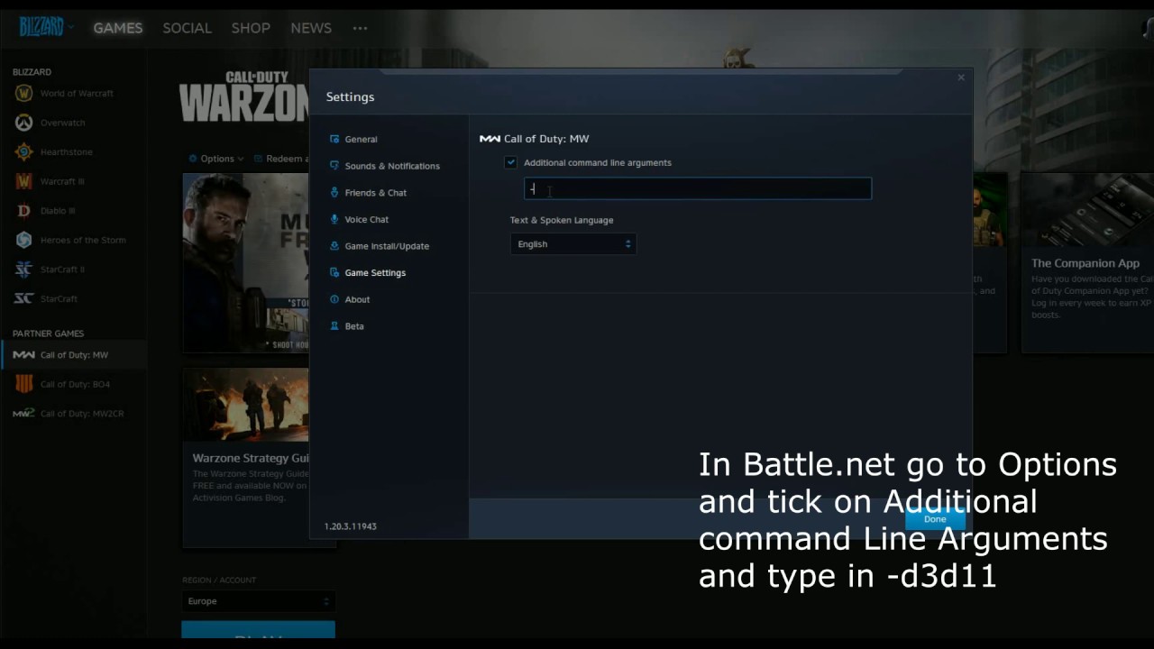Open the Warzone Strategy Guide thumbnail
This screenshot has height=649, width=1154.
point(246,405)
